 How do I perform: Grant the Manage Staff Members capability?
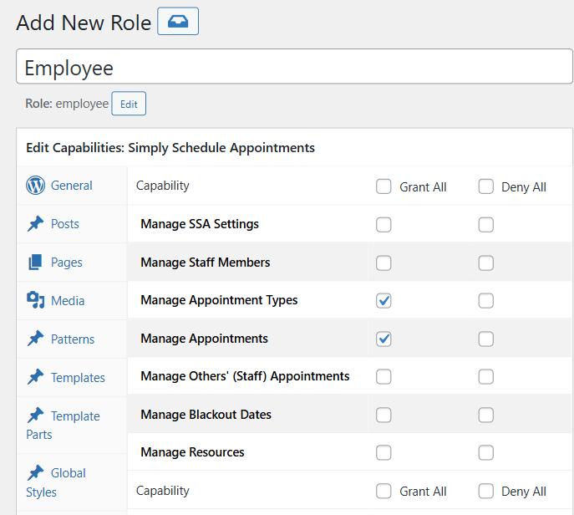tap(384, 263)
